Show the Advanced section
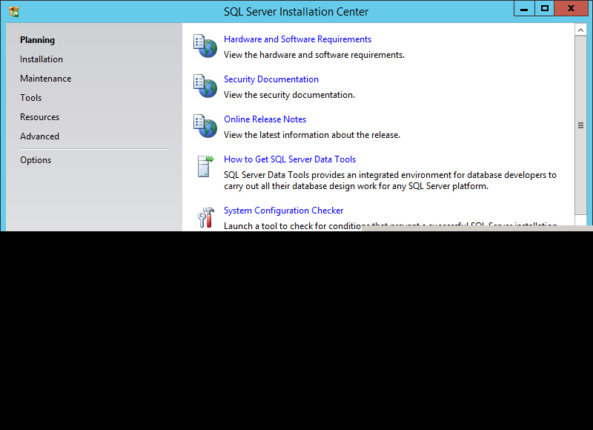The height and width of the screenshot is (430, 593). click(40, 136)
